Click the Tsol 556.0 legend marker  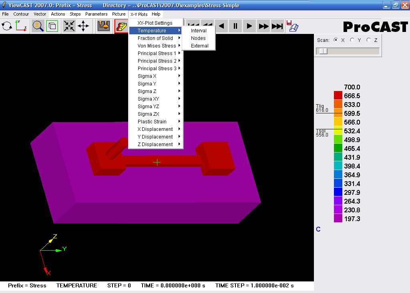tap(322, 133)
